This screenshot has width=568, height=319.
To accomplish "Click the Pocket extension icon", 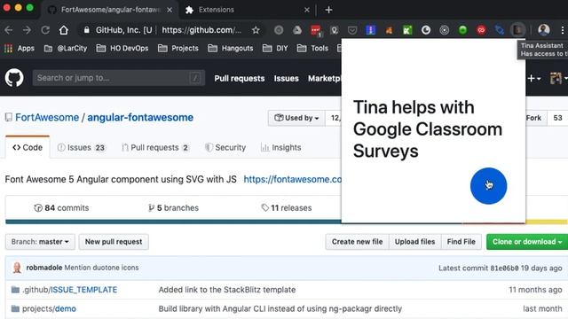I will click(x=352, y=30).
